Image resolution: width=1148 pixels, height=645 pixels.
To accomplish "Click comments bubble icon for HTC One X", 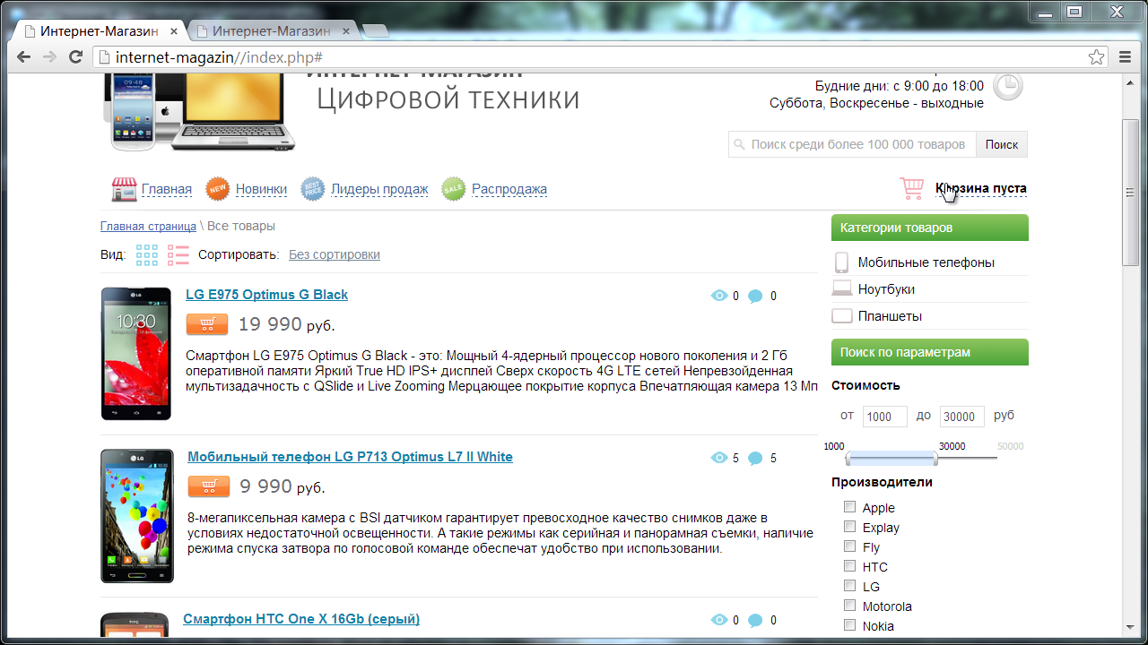I will pos(755,621).
